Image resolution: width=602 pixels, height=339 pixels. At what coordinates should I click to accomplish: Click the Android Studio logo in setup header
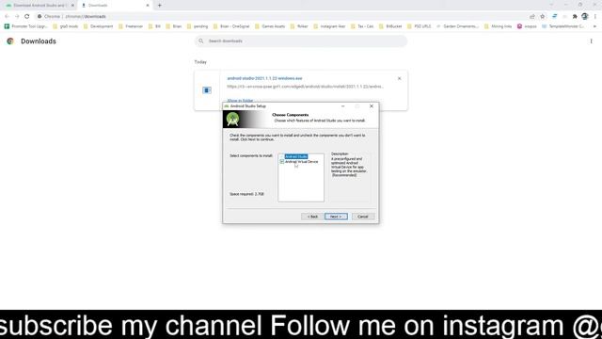click(x=232, y=120)
